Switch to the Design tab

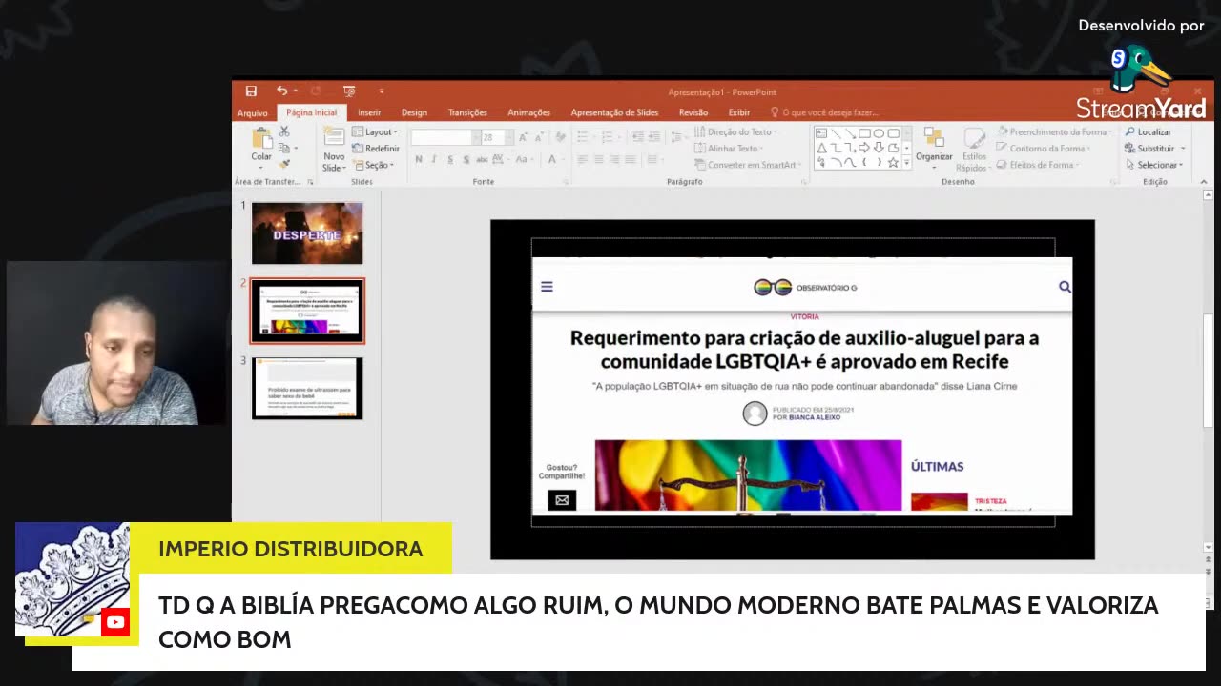[x=414, y=112]
